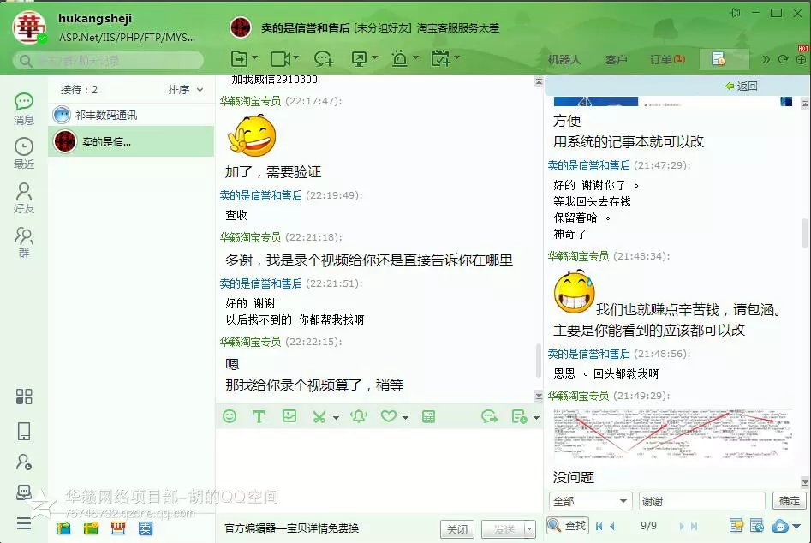
Task: Click the circled plus add plugin icon
Action: (802, 59)
